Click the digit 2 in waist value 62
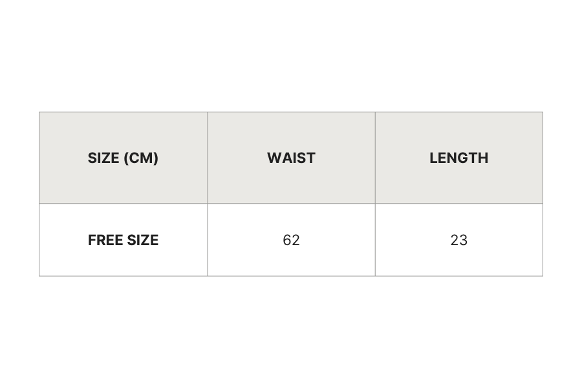The width and height of the screenshot is (582, 388). (296, 240)
